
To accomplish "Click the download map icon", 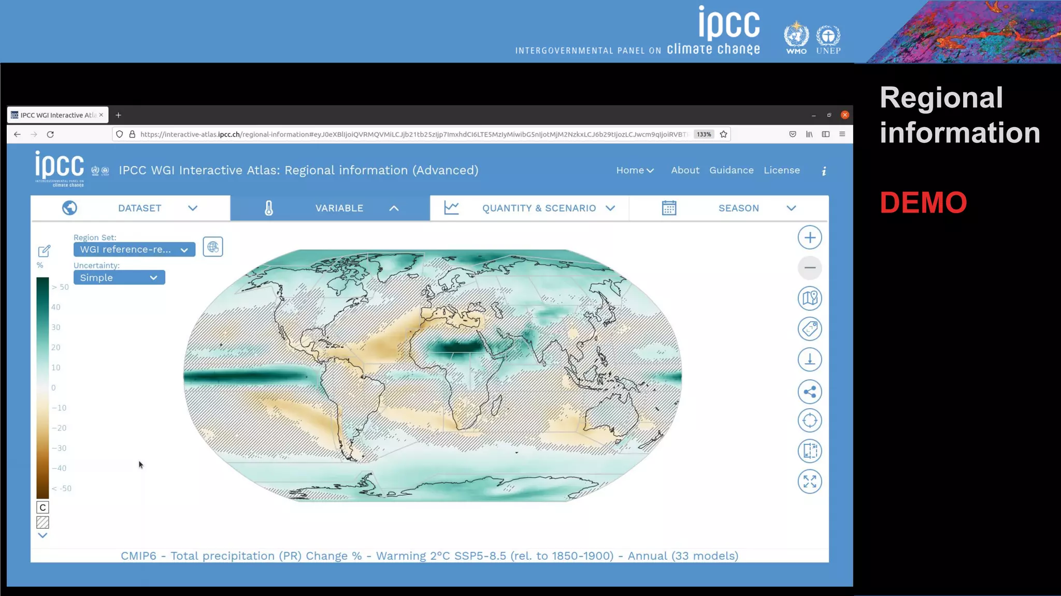I will [810, 360].
